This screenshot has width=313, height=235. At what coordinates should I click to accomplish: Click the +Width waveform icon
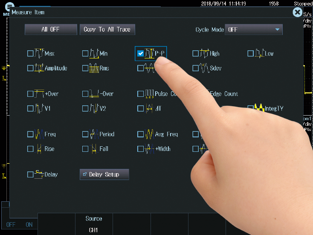point(149,149)
